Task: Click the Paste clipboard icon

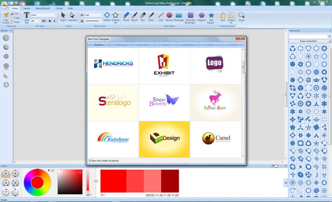Action: [x=12, y=22]
